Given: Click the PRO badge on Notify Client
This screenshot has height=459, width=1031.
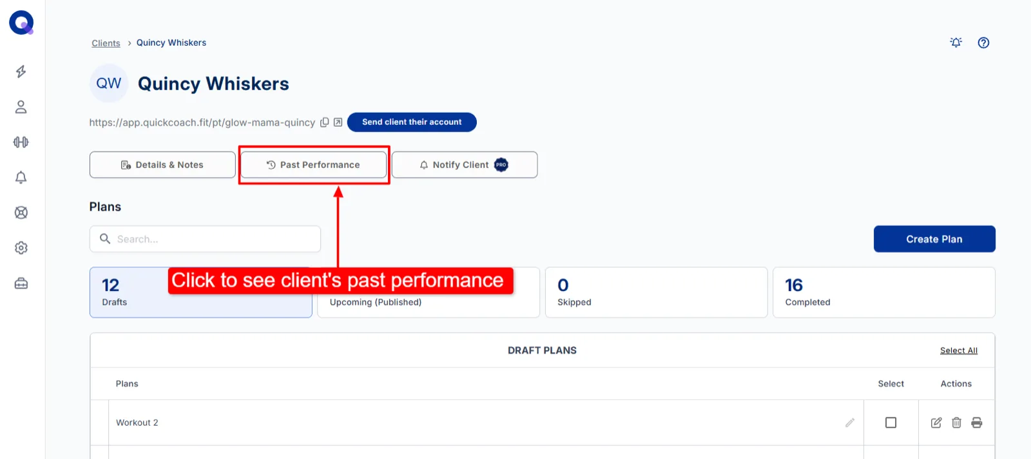Looking at the screenshot, I should point(501,165).
